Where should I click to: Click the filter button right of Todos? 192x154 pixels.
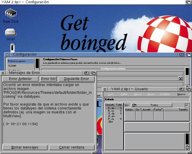(x=187, y=105)
